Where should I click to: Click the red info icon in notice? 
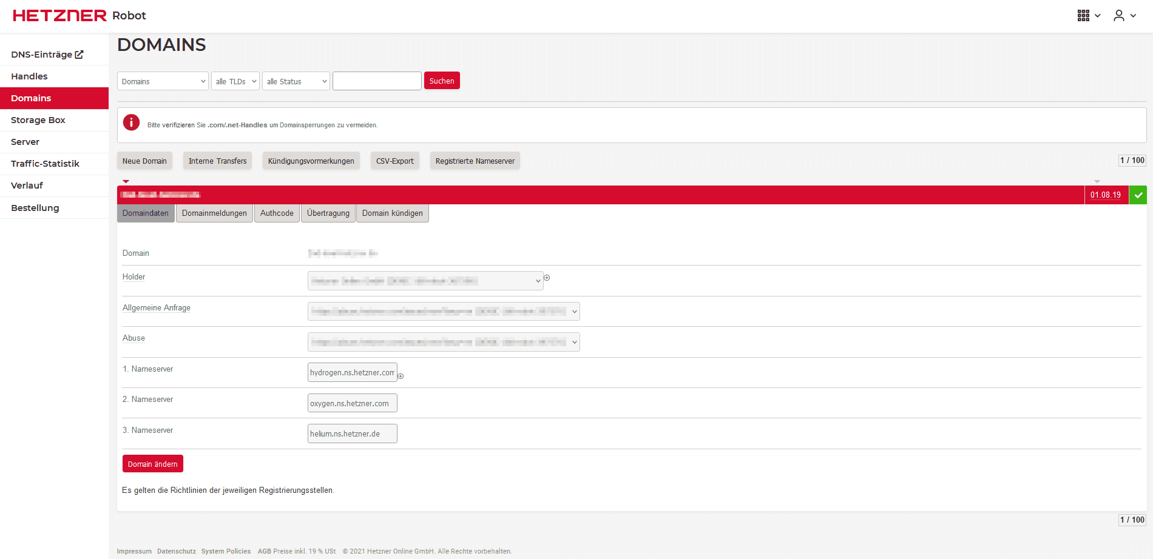(131, 122)
